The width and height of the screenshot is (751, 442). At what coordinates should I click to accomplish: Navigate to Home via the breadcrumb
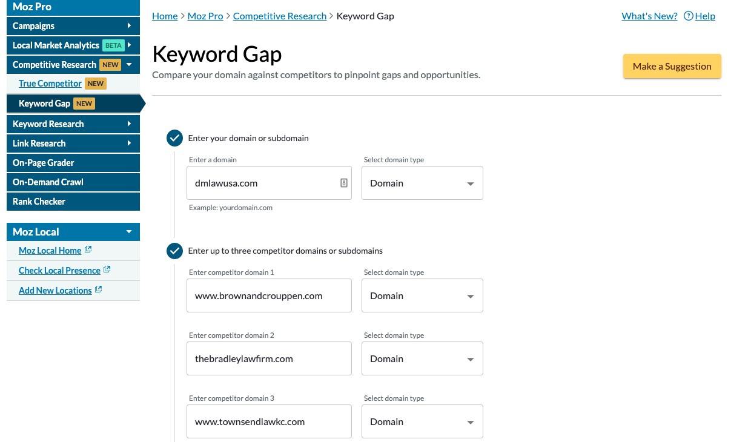coord(165,16)
